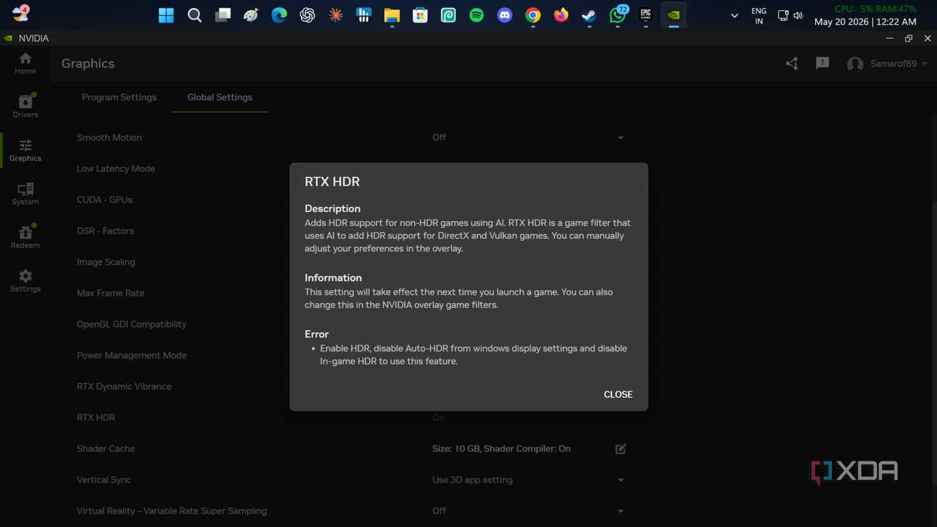Open the System section in the sidebar
Image resolution: width=937 pixels, height=527 pixels.
tap(26, 194)
